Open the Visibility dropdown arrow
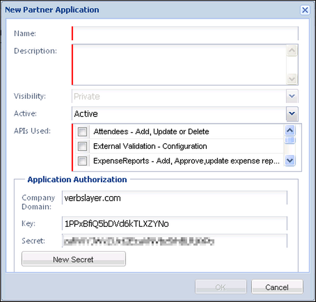 point(292,96)
